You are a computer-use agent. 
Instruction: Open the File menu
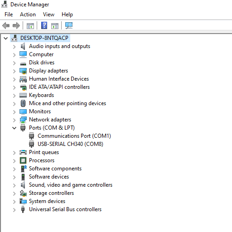pos(9,14)
